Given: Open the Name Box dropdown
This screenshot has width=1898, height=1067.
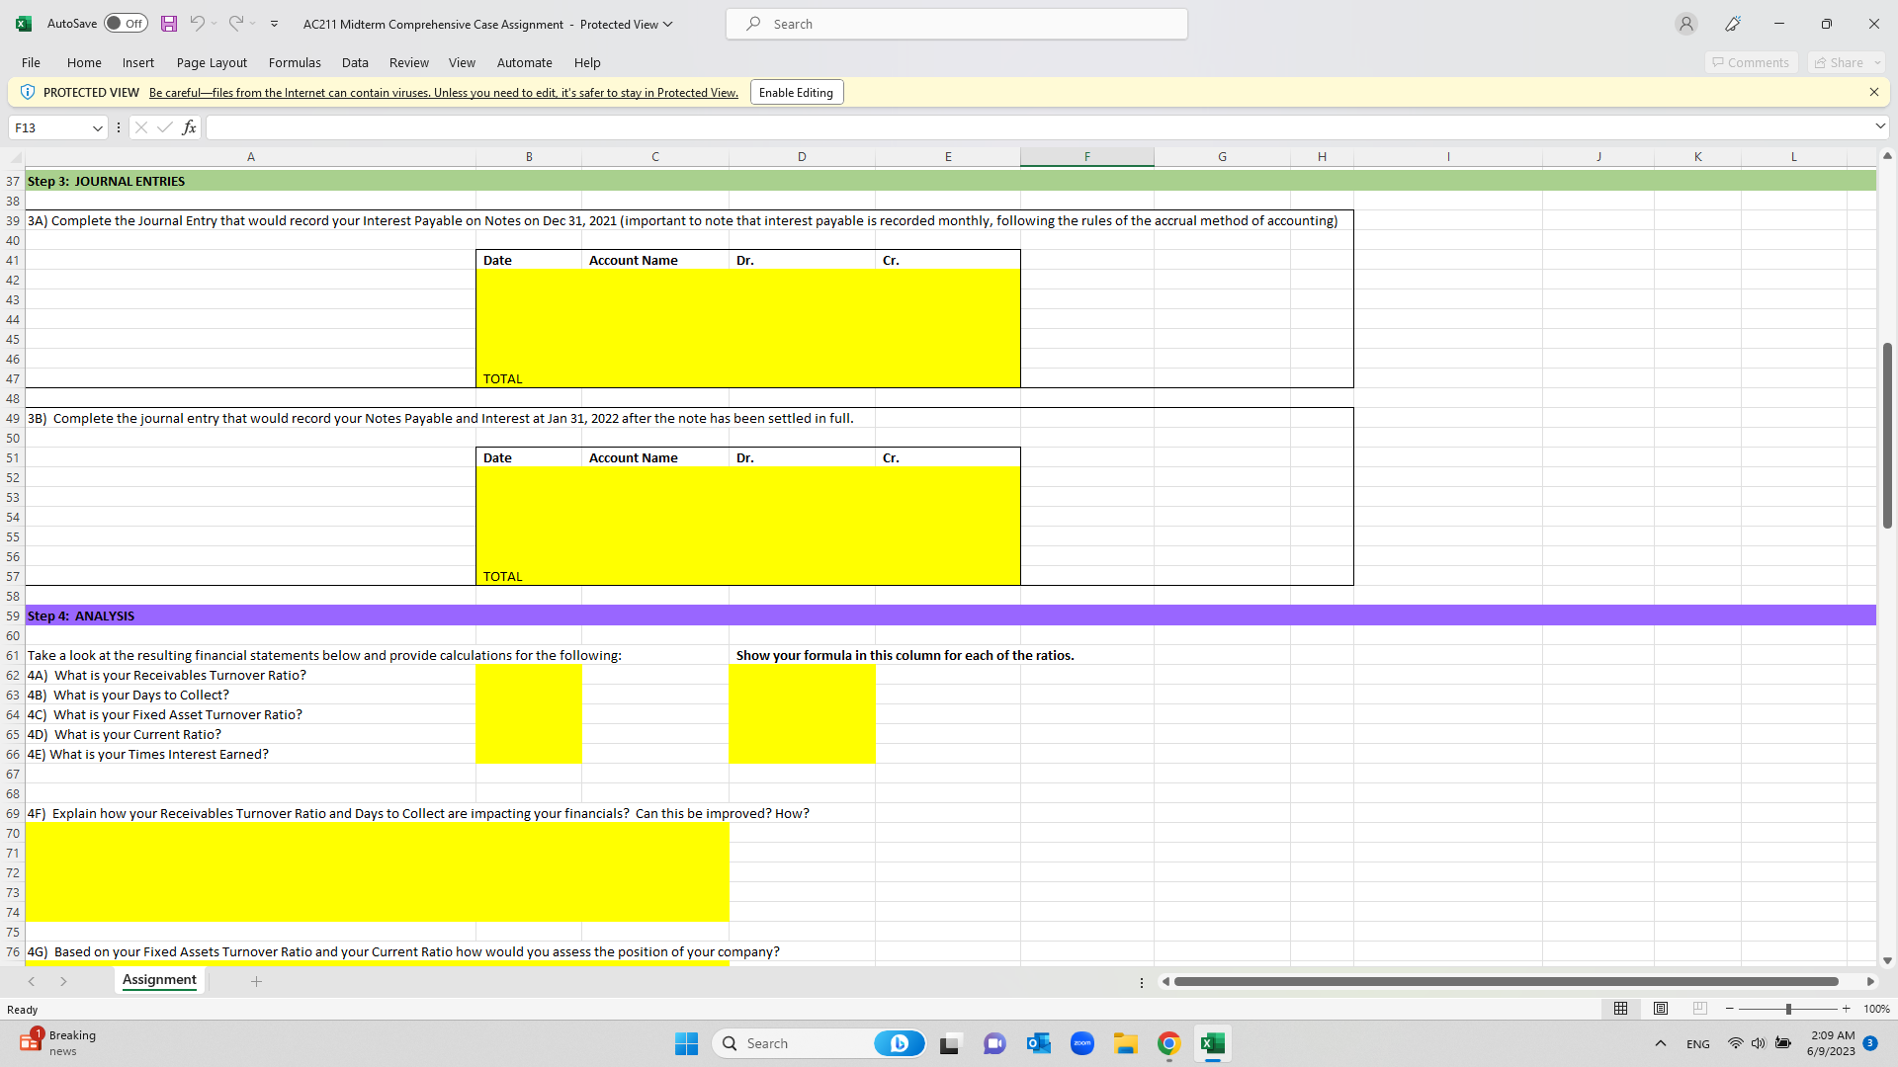Looking at the screenshot, I should click(97, 127).
